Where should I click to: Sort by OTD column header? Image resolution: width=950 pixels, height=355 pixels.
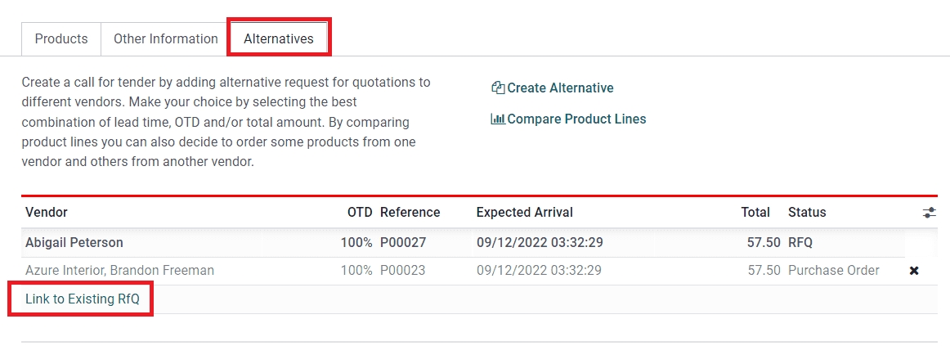(360, 212)
